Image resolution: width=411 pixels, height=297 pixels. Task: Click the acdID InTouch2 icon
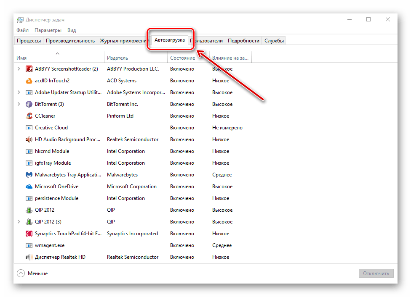[29, 81]
